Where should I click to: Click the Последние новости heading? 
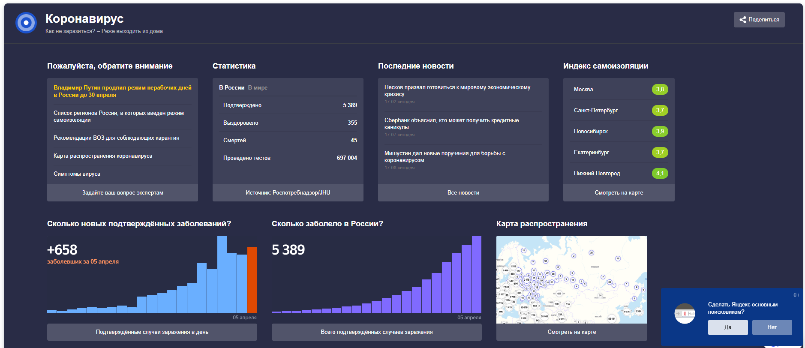[416, 66]
